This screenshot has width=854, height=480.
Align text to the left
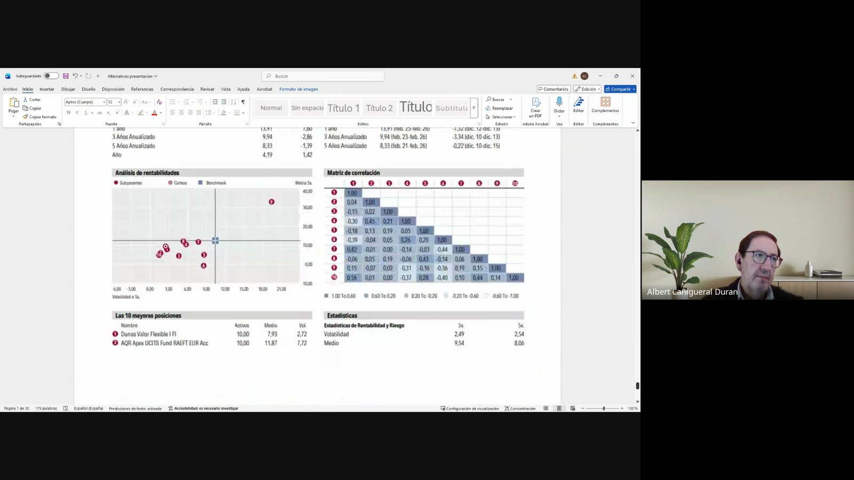[x=172, y=113]
